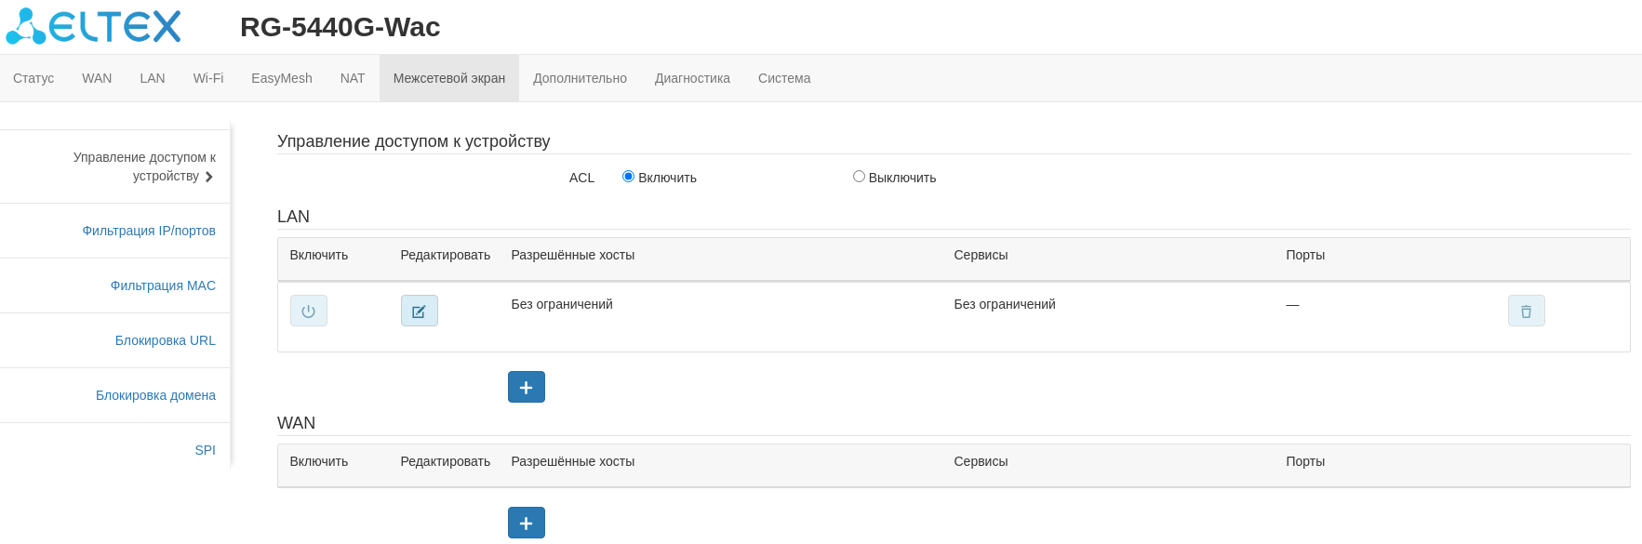Delete the LAN rule with trash icon
This screenshot has width=1642, height=544.
1526,311
